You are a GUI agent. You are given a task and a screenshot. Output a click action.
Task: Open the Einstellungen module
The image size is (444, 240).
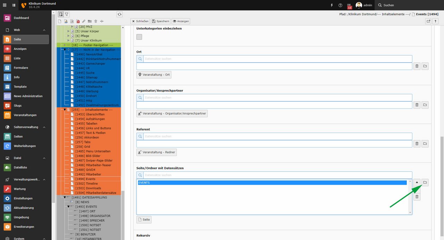click(x=26, y=198)
